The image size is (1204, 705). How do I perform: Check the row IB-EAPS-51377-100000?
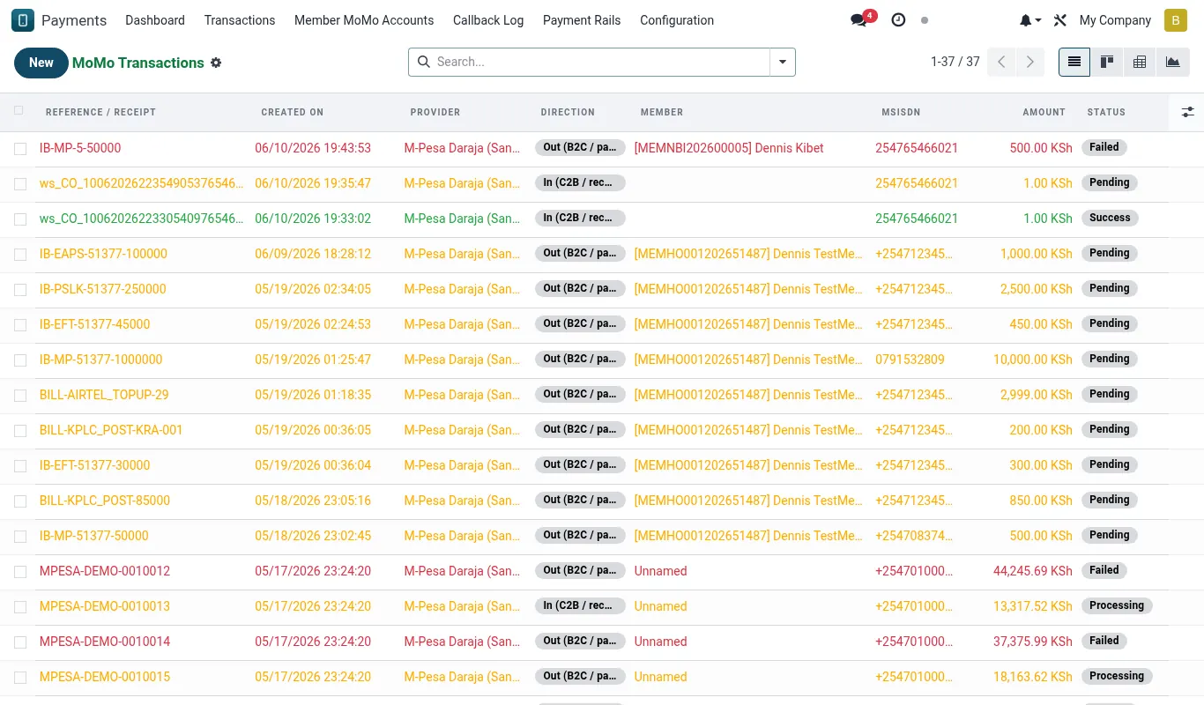20,255
